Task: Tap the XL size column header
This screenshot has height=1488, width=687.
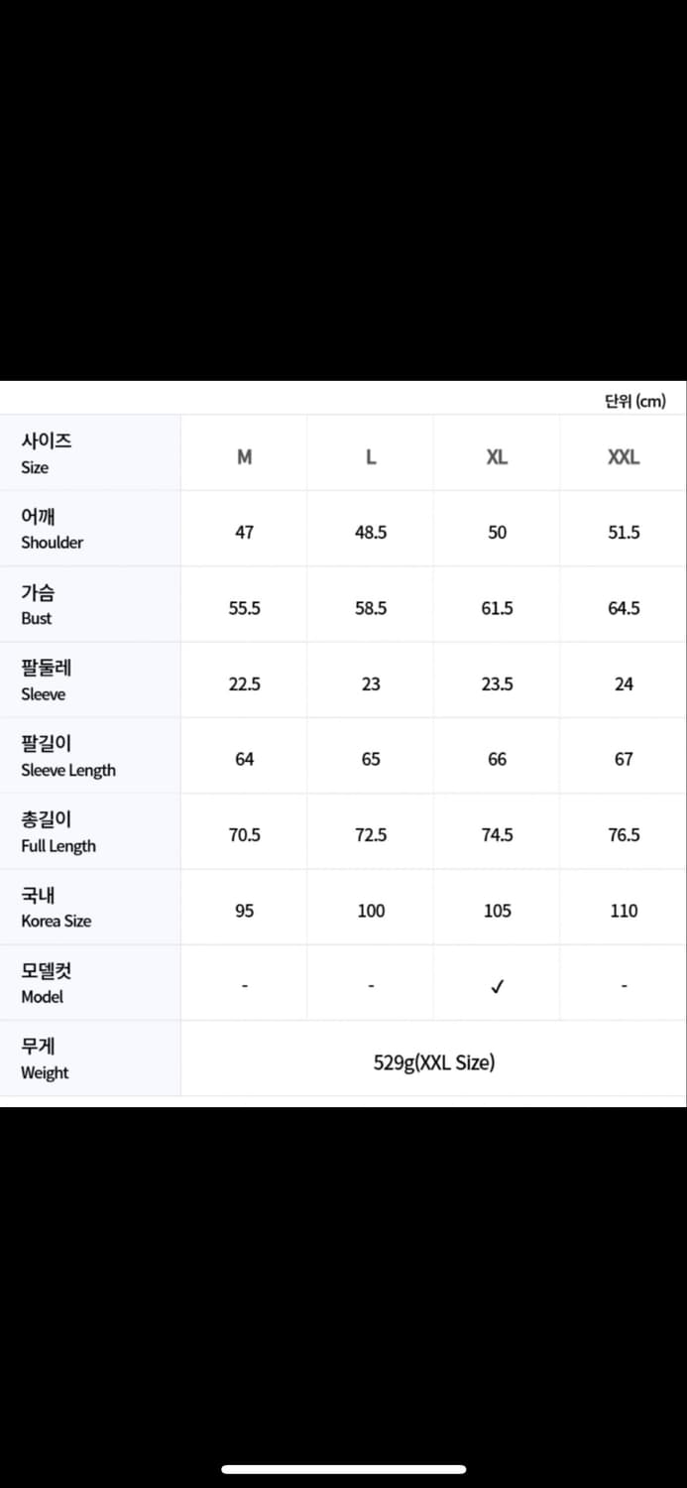Action: pyautogui.click(x=498, y=457)
